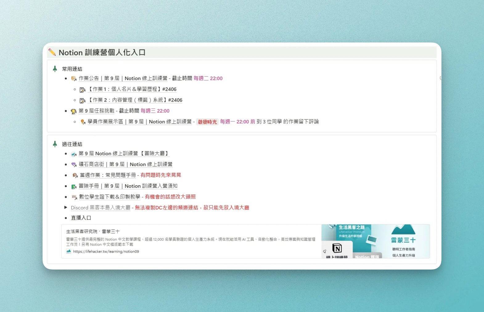Expand the Discord 黑客本島入境大廳 toggle

click(66, 207)
